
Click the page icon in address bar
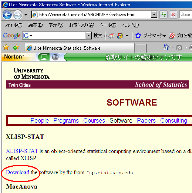(x=35, y=15)
